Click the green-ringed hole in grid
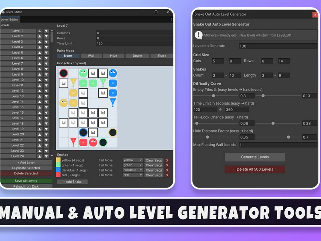This screenshot has width=321, height=241. click(x=103, y=142)
